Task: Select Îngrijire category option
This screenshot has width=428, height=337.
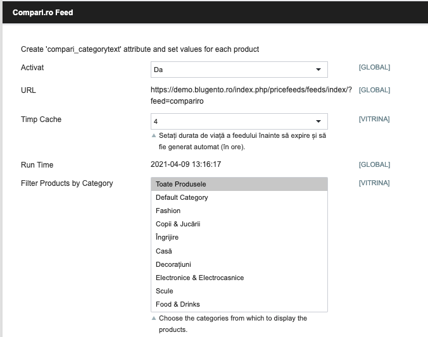Action: coord(239,238)
